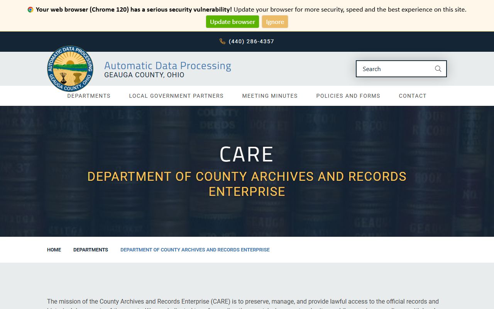The width and height of the screenshot is (494, 309).
Task: Navigate to Home in the breadcrumb
Action: click(54, 250)
